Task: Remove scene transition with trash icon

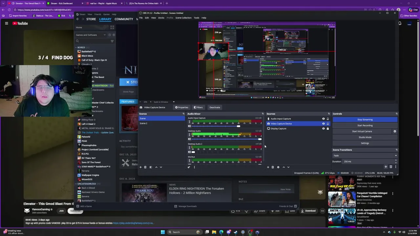Action: [x=391, y=167]
